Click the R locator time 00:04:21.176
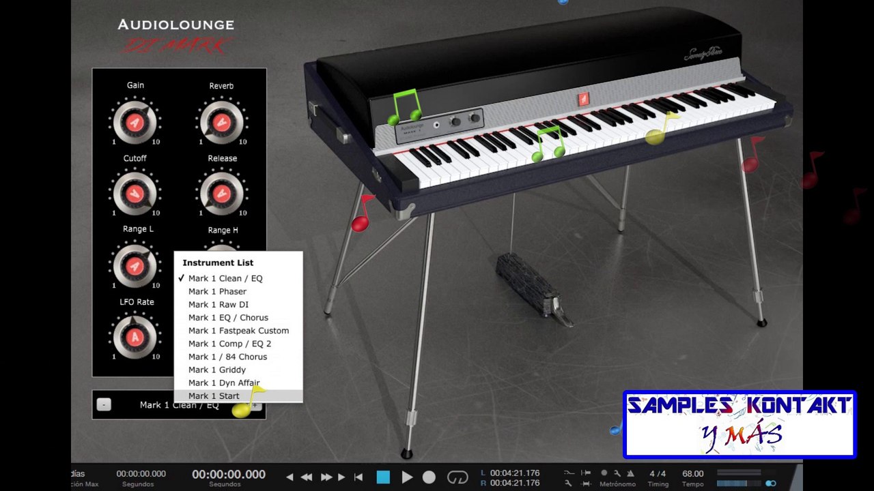 click(515, 483)
